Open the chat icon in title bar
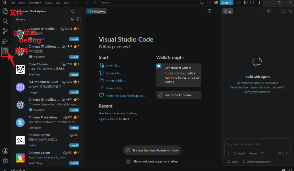Image resolution: width=294 pixels, height=171 pixels. tap(202, 3)
